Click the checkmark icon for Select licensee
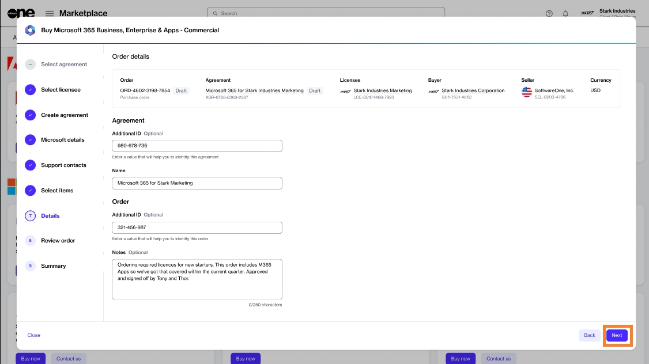649x364 pixels. pos(31,90)
